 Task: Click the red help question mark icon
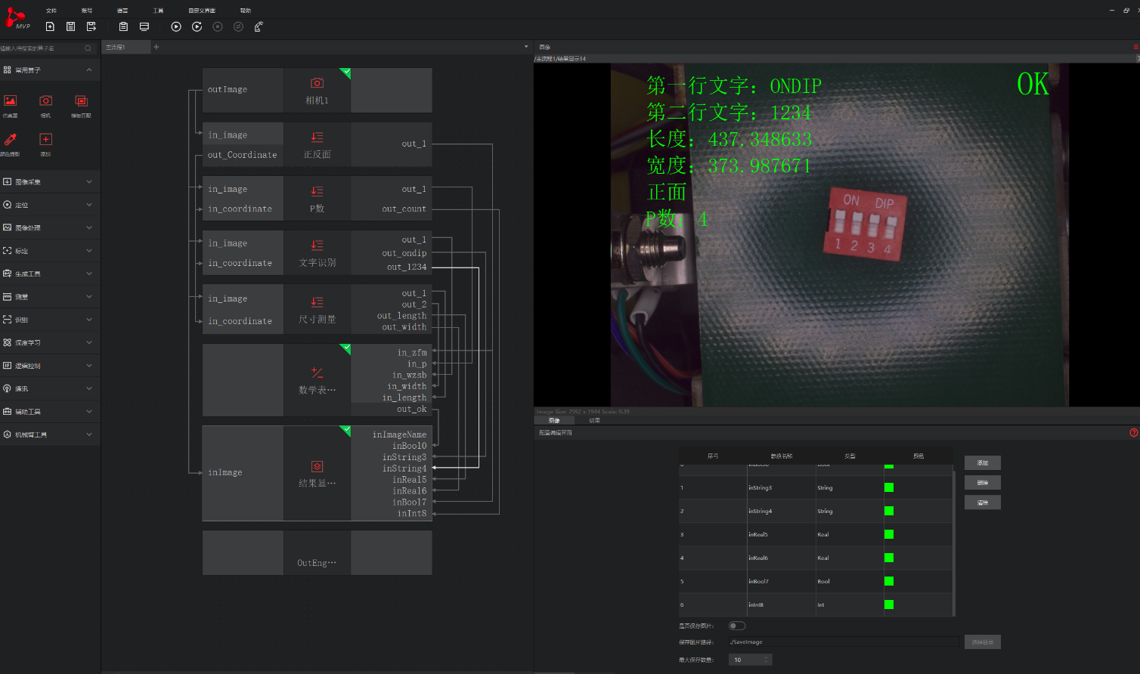coord(1133,433)
